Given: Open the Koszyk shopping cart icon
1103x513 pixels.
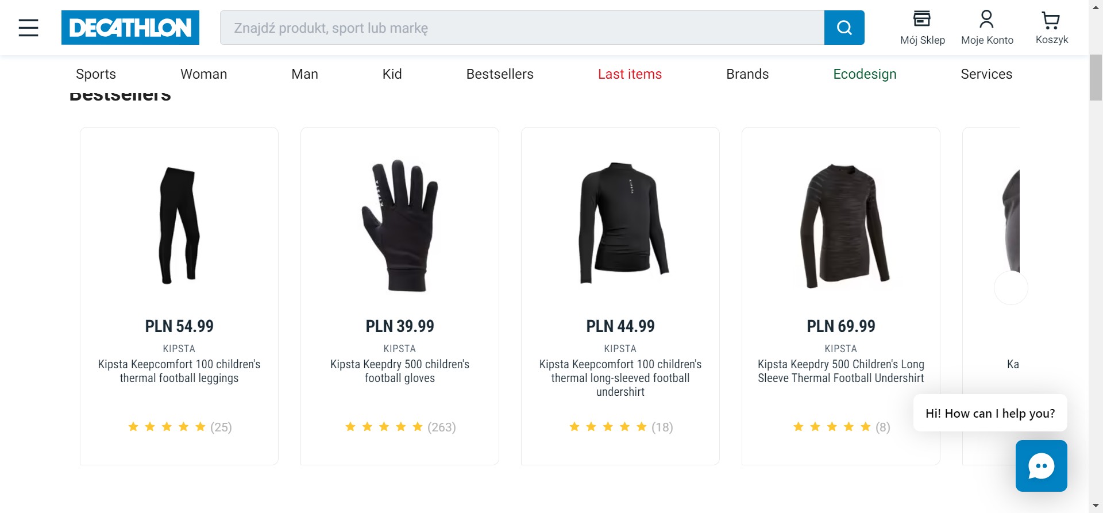Looking at the screenshot, I should (1051, 21).
